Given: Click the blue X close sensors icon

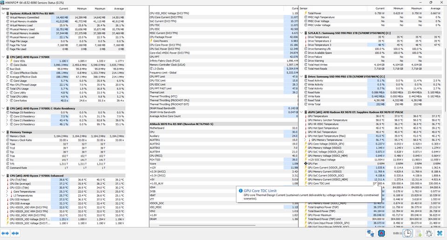Looking at the screenshot, I should [x=440, y=233].
